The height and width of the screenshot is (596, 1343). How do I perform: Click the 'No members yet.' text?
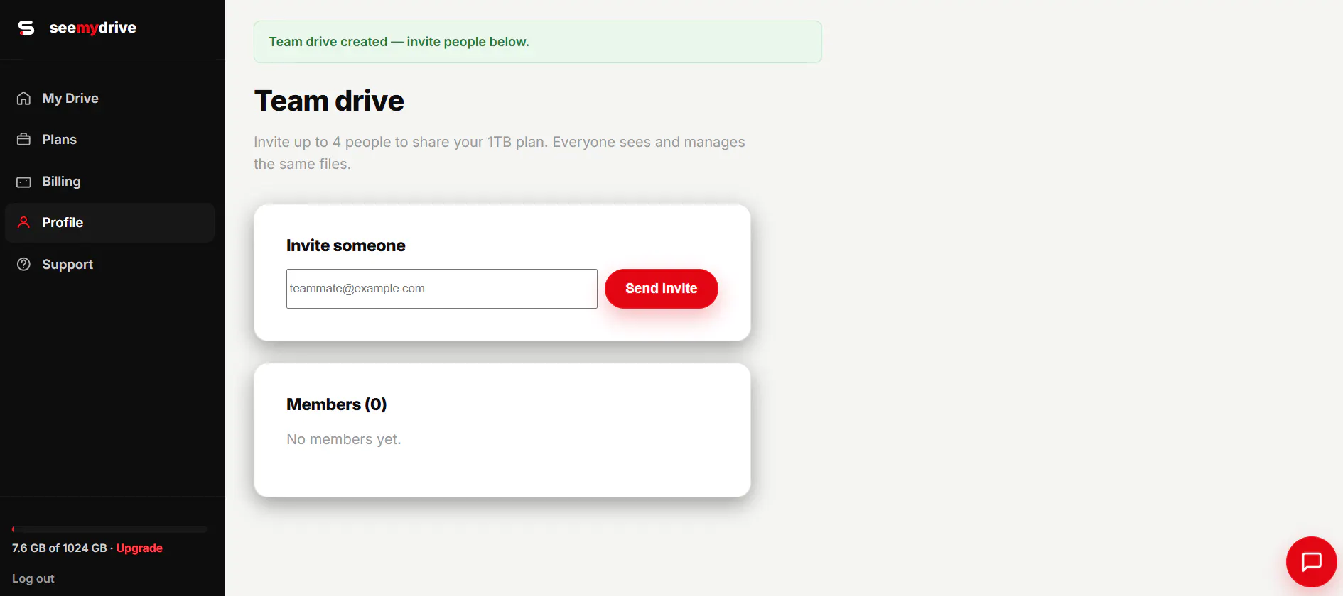pyautogui.click(x=343, y=439)
